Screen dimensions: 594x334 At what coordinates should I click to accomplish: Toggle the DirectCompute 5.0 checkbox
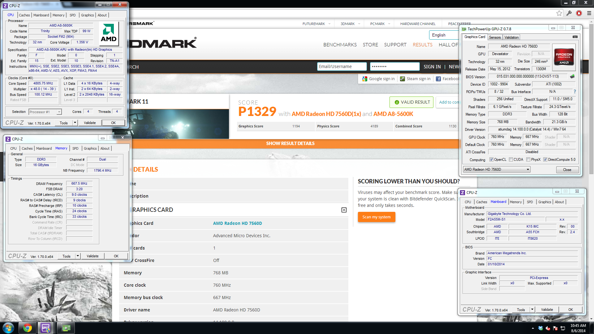(x=545, y=160)
